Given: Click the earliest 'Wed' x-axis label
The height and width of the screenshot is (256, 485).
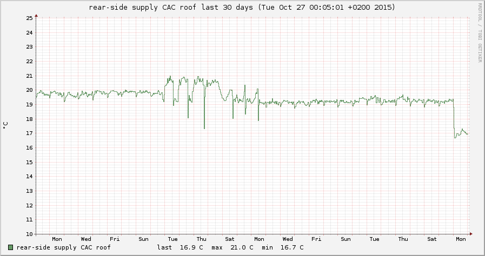Looking at the screenshot, I should click(86, 239).
